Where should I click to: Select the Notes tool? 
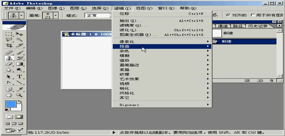pos(8,89)
